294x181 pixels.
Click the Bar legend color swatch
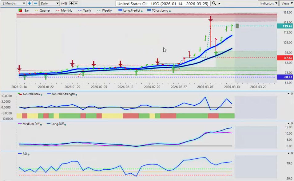click(x=20, y=10)
